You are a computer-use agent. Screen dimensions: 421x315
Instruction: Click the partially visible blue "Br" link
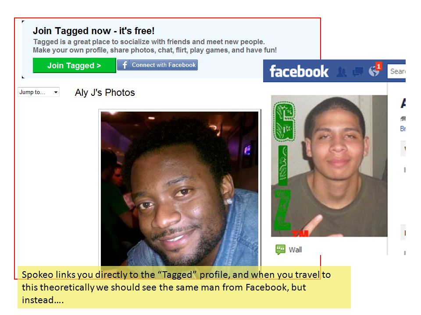pos(403,129)
